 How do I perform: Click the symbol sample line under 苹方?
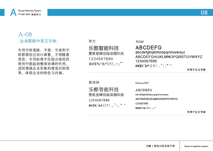(106, 64)
